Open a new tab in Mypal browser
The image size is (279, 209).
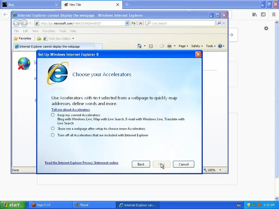point(127,4)
